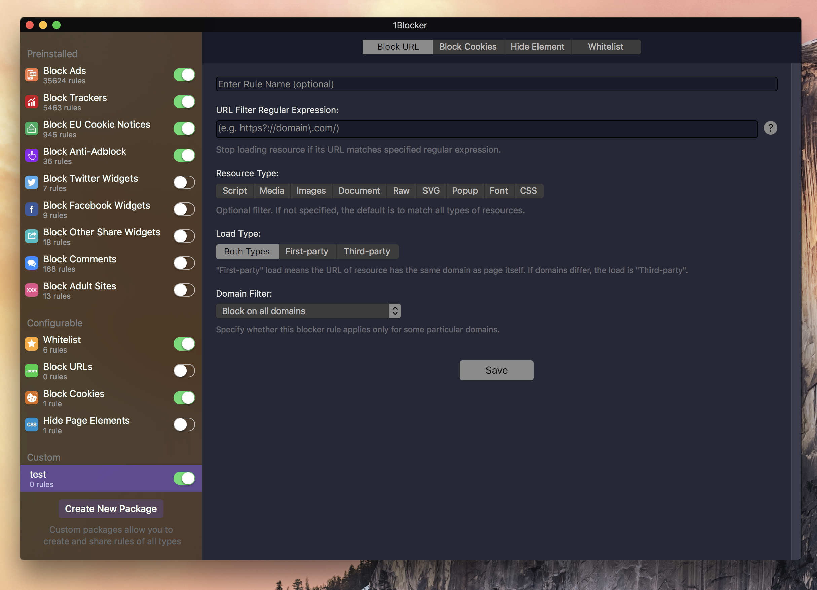Click the Block URLs .com icon

tap(32, 371)
